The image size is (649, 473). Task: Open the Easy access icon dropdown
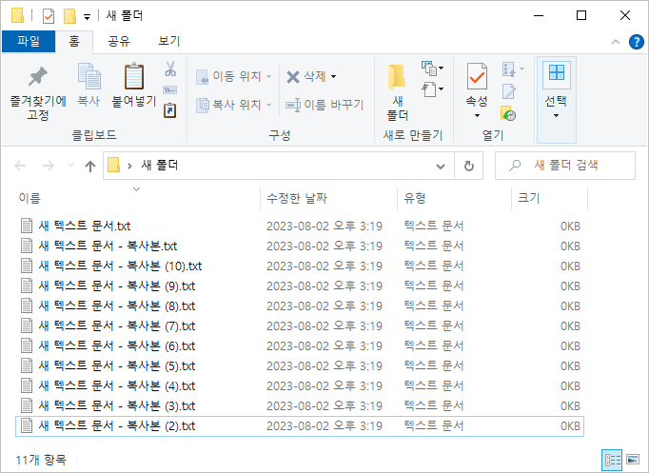(x=433, y=89)
